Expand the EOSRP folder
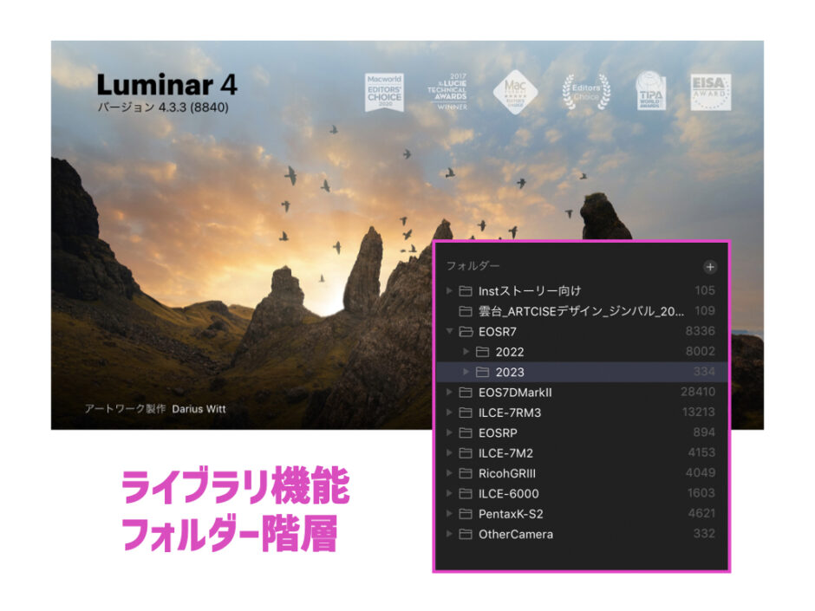 coord(449,432)
